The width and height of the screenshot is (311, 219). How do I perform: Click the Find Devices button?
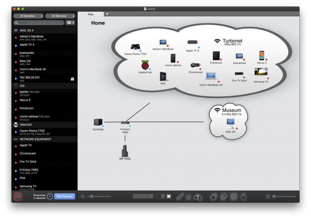click(64, 197)
